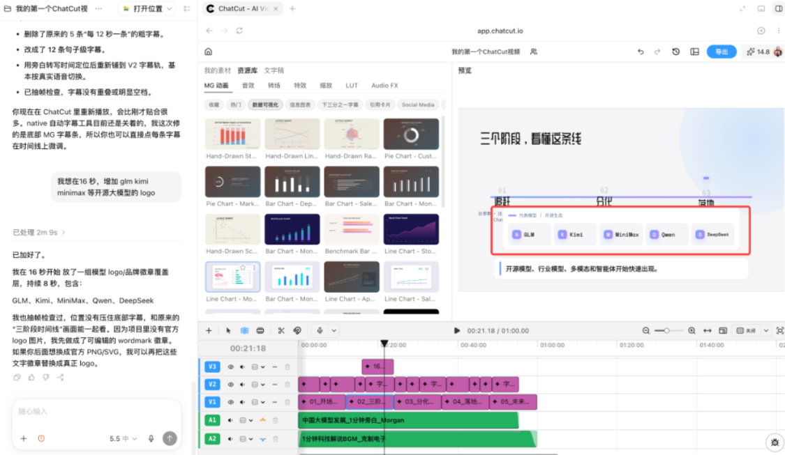Toggle visibility eye on track V2
Image resolution: width=785 pixels, height=455 pixels.
(x=230, y=385)
